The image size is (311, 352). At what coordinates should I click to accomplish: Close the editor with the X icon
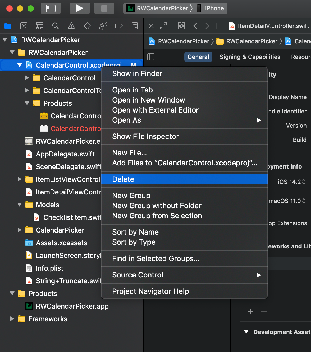point(151,26)
